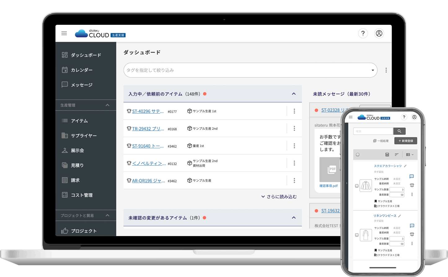Collapse the 生産管理 sidebar group
The width and height of the screenshot is (448, 277).
click(108, 105)
